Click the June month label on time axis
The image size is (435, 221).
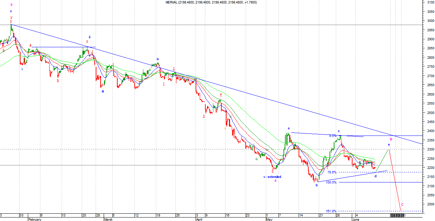355,219
